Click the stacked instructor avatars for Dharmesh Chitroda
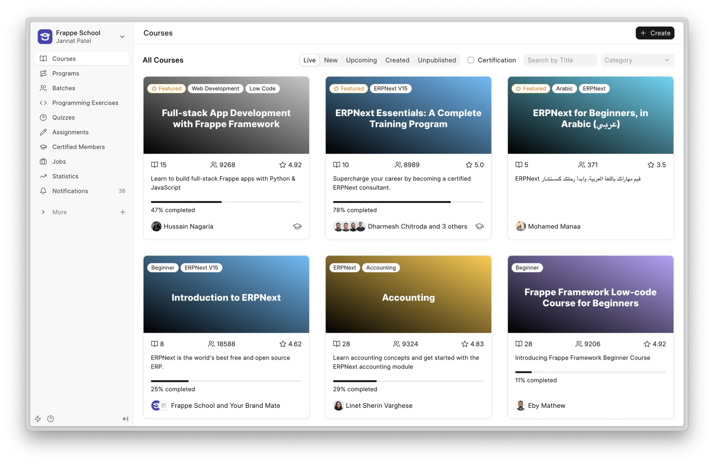Viewport: 714px width, 465px height. point(349,226)
